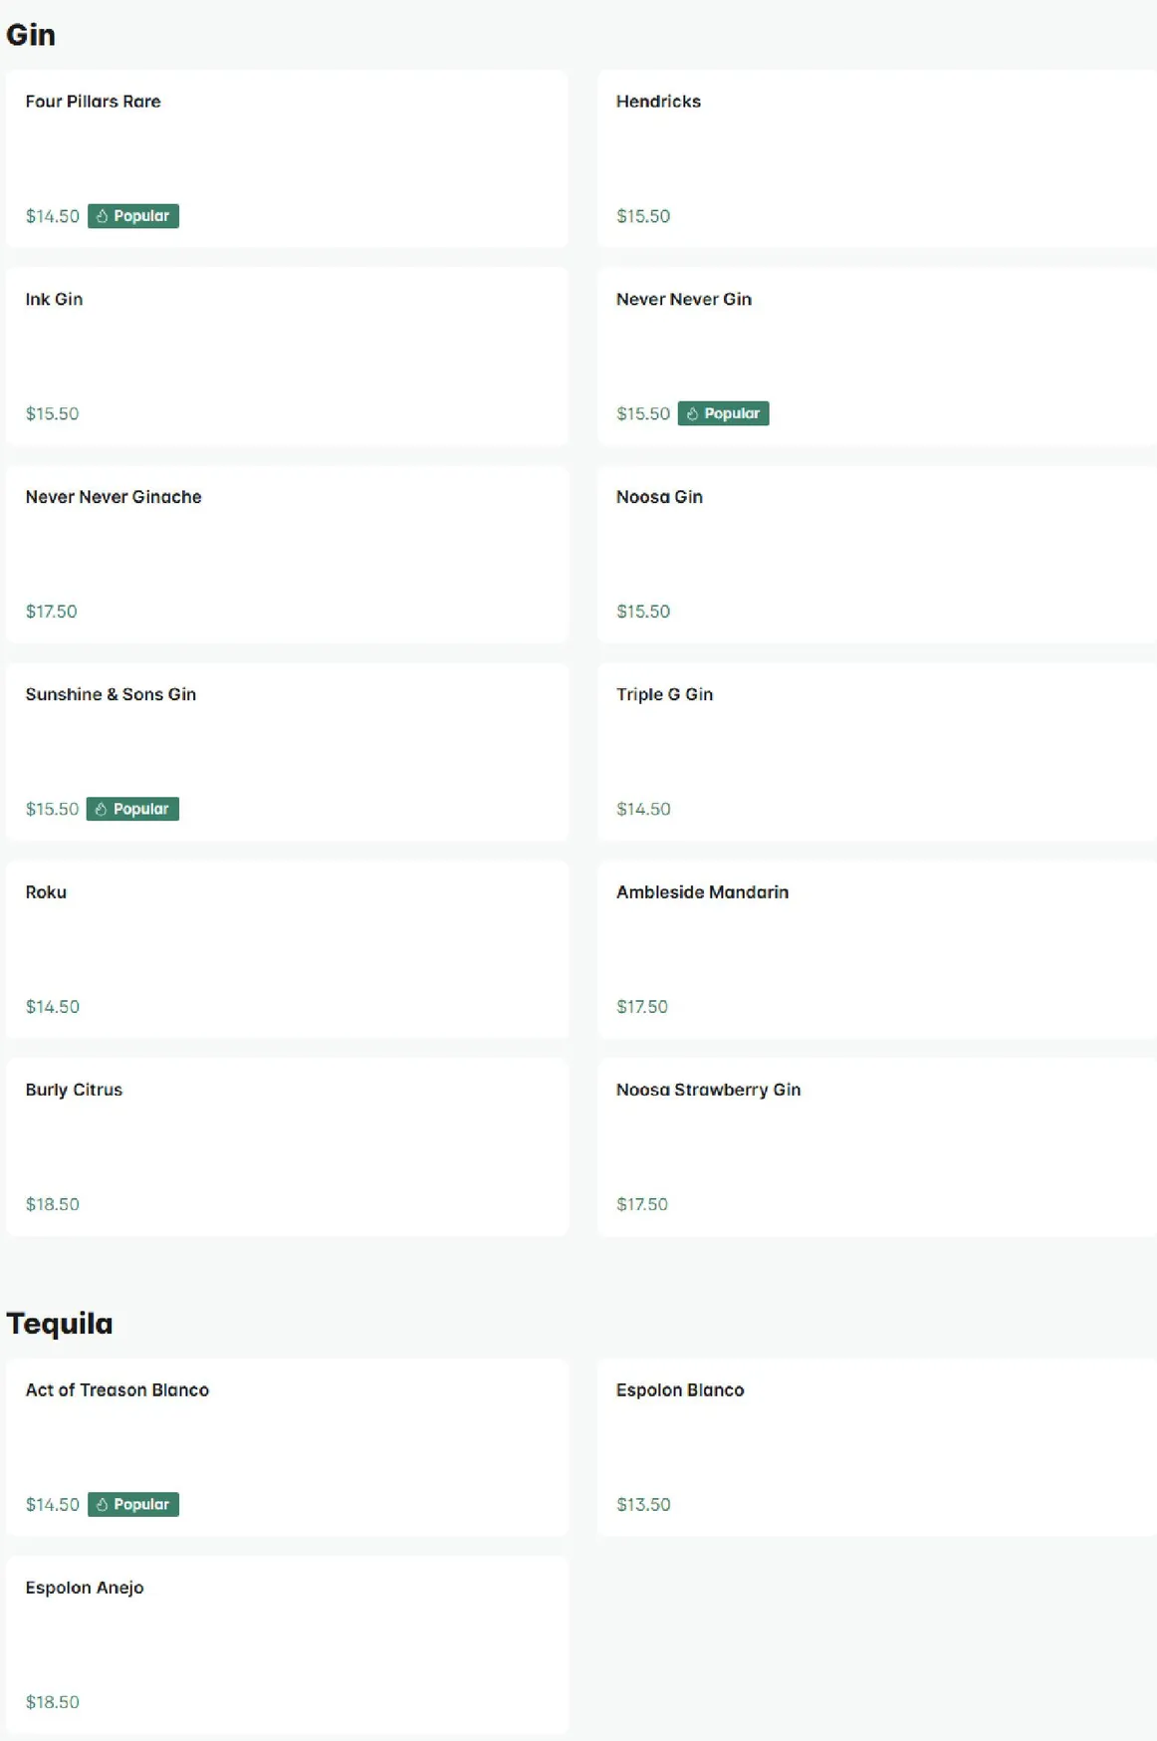1157x1741 pixels.
Task: Click the Gin section heading
Action: pyautogui.click(x=31, y=35)
